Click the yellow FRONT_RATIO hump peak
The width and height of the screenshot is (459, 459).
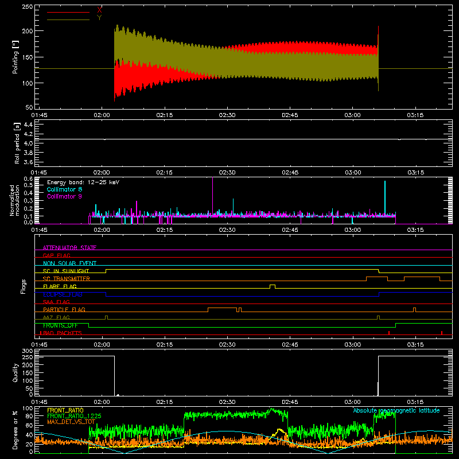click(279, 430)
